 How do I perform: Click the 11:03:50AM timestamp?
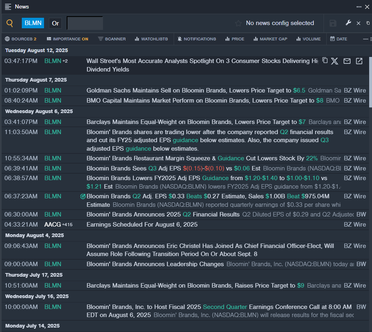tap(21, 132)
